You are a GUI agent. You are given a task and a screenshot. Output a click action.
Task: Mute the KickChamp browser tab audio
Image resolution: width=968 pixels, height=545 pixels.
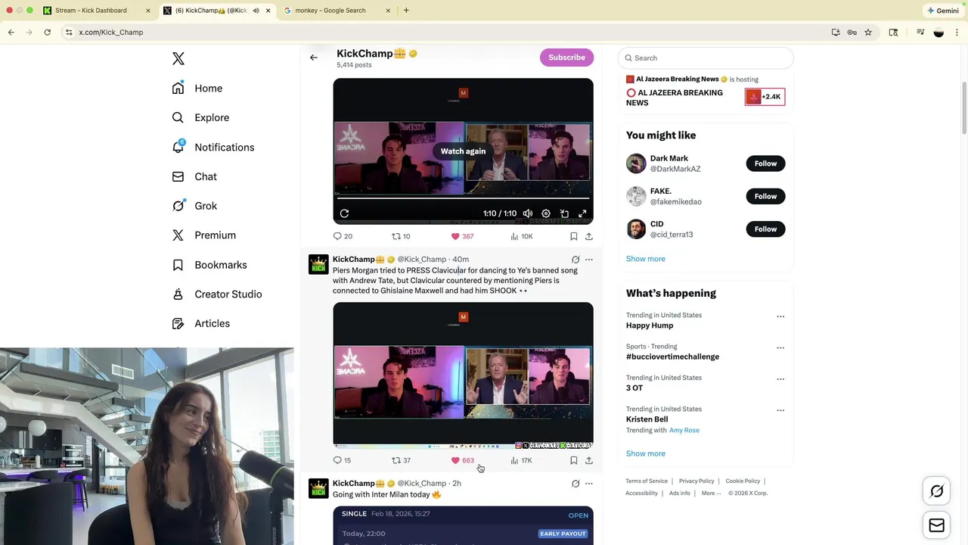[x=256, y=11]
